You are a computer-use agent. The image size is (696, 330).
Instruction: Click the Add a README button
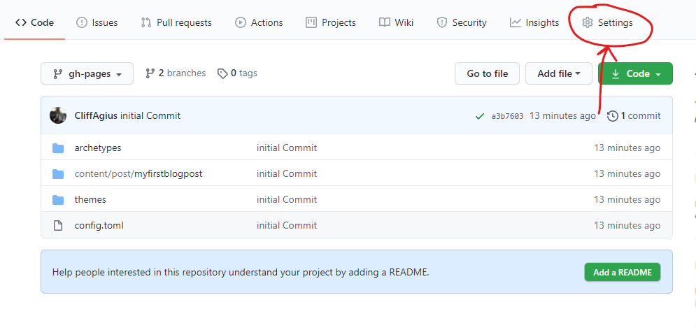tap(623, 273)
